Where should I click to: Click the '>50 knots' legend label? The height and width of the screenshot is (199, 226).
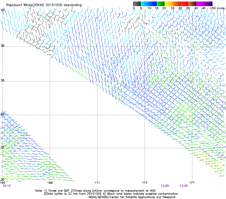(x=217, y=8)
